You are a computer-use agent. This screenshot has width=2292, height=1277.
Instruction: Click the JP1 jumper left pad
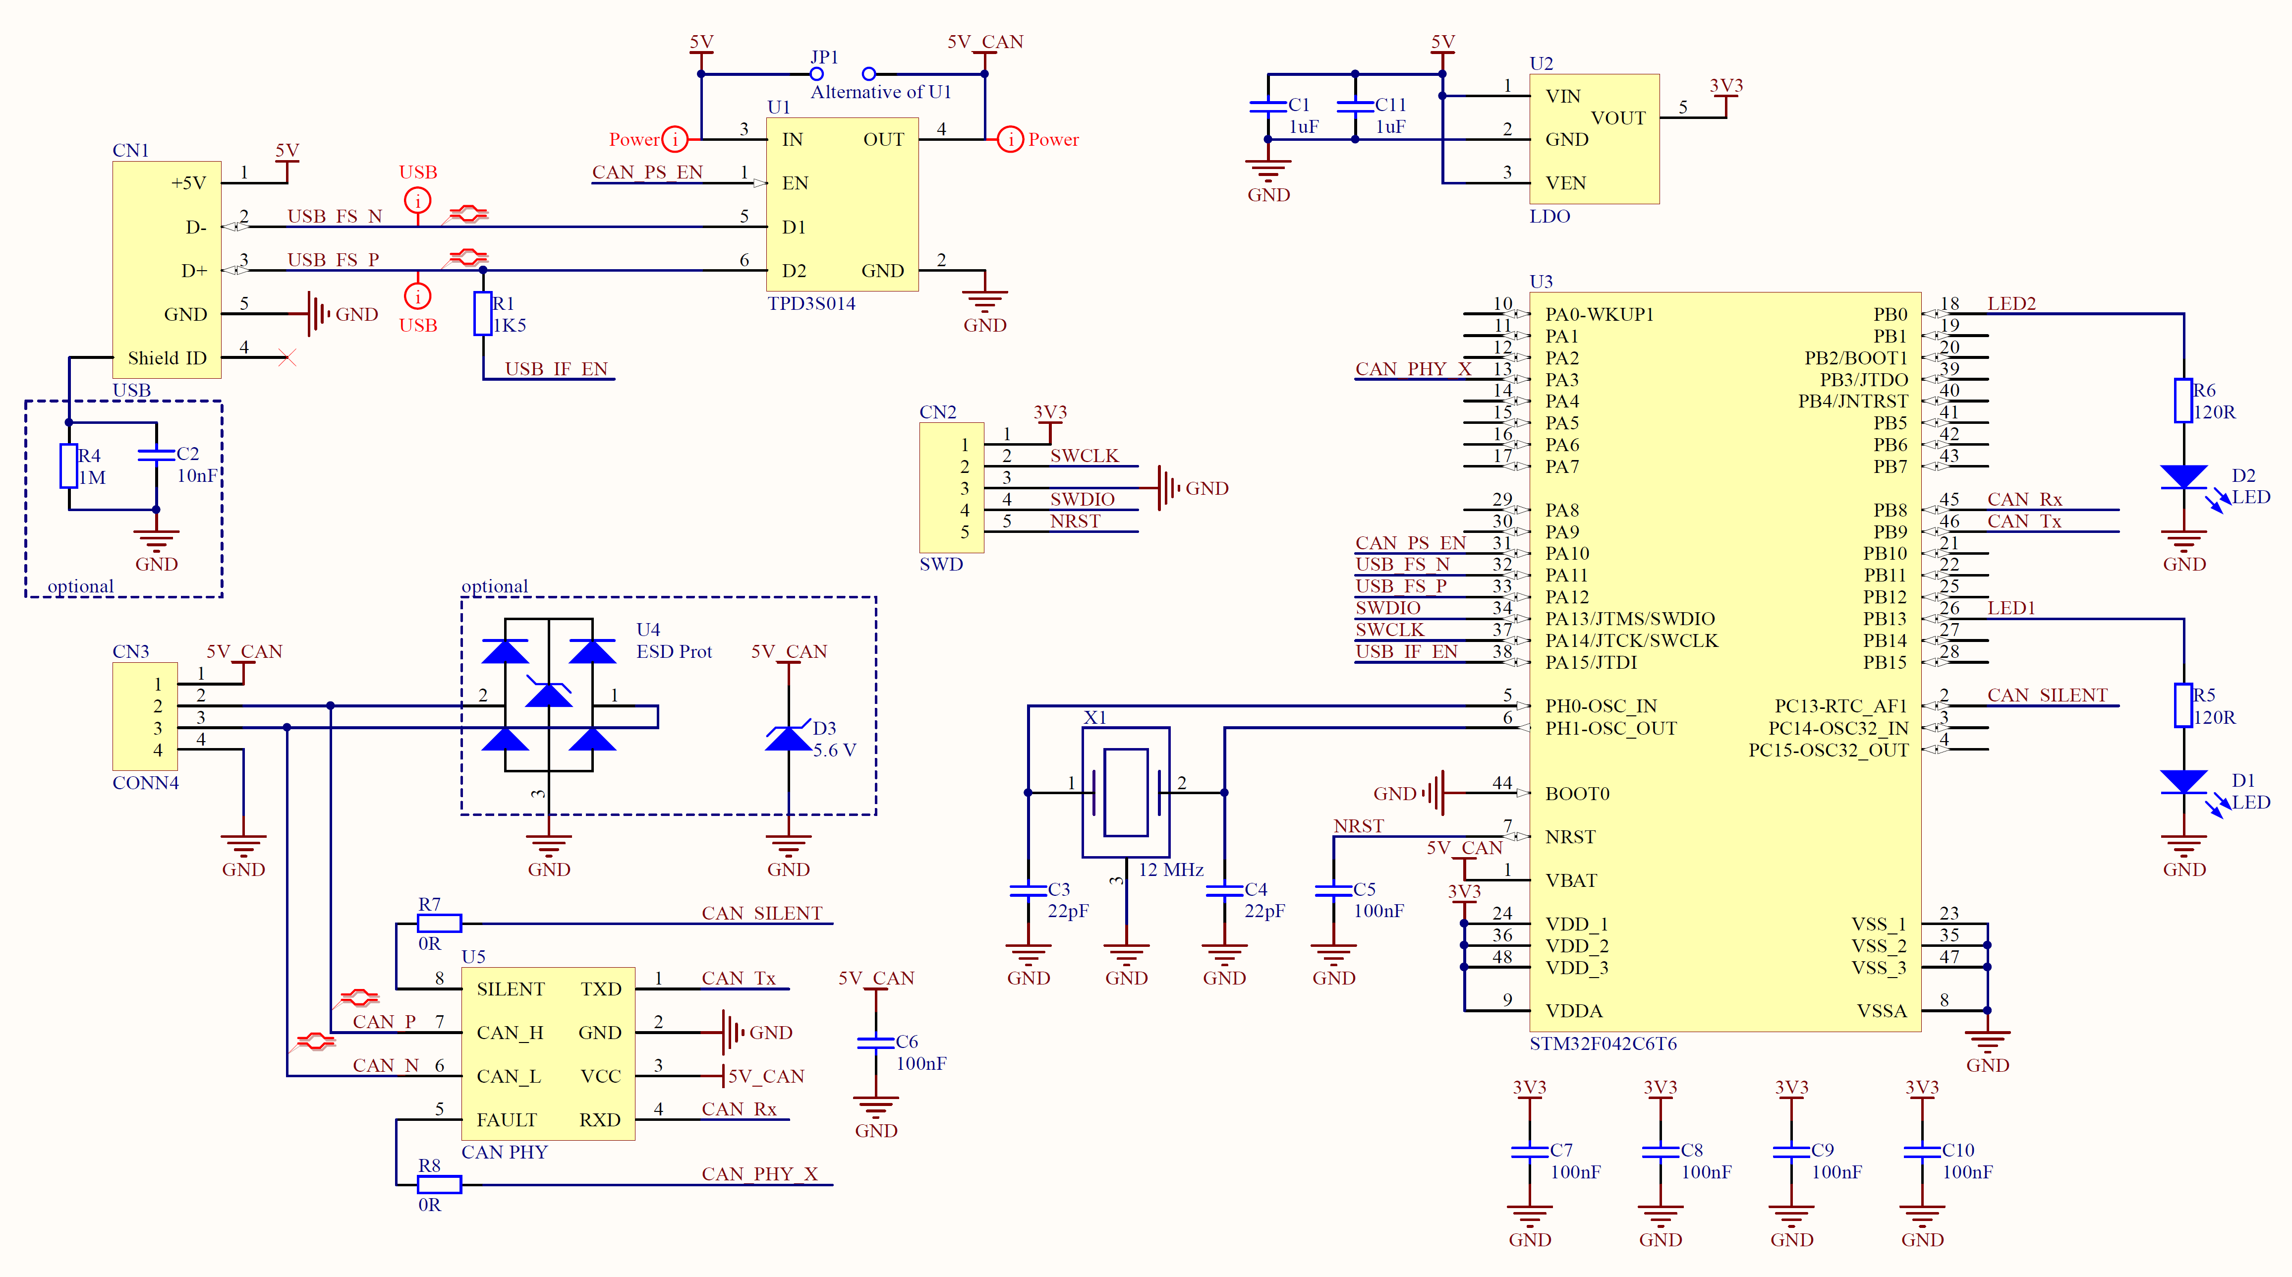click(816, 74)
